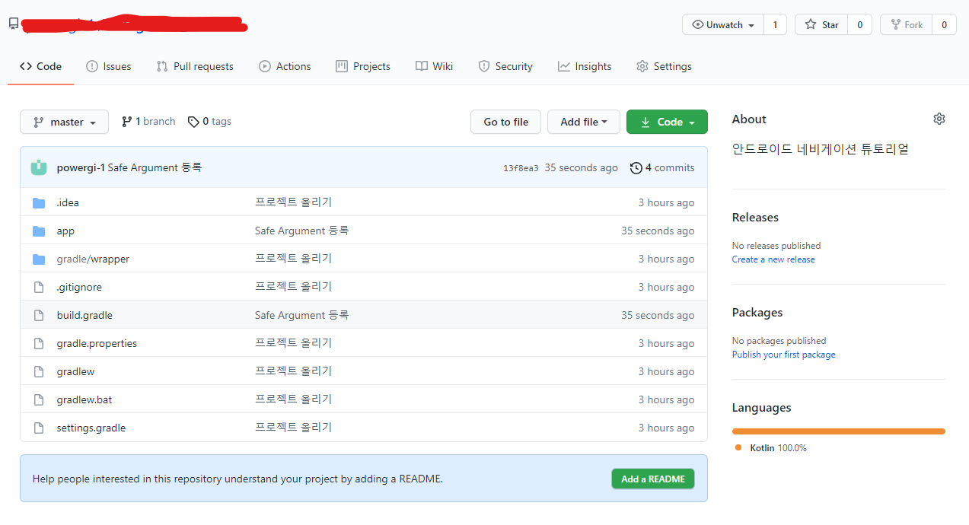969x525 pixels.
Task: Open the About settings gear icon
Action: pos(939,119)
